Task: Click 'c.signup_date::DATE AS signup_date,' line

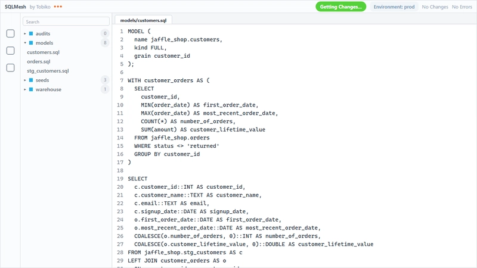Action: [x=191, y=212]
